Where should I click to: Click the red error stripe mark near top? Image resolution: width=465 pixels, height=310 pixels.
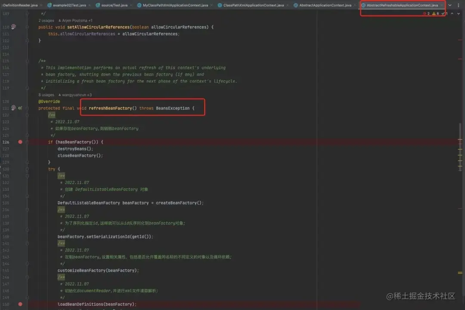coord(460,40)
